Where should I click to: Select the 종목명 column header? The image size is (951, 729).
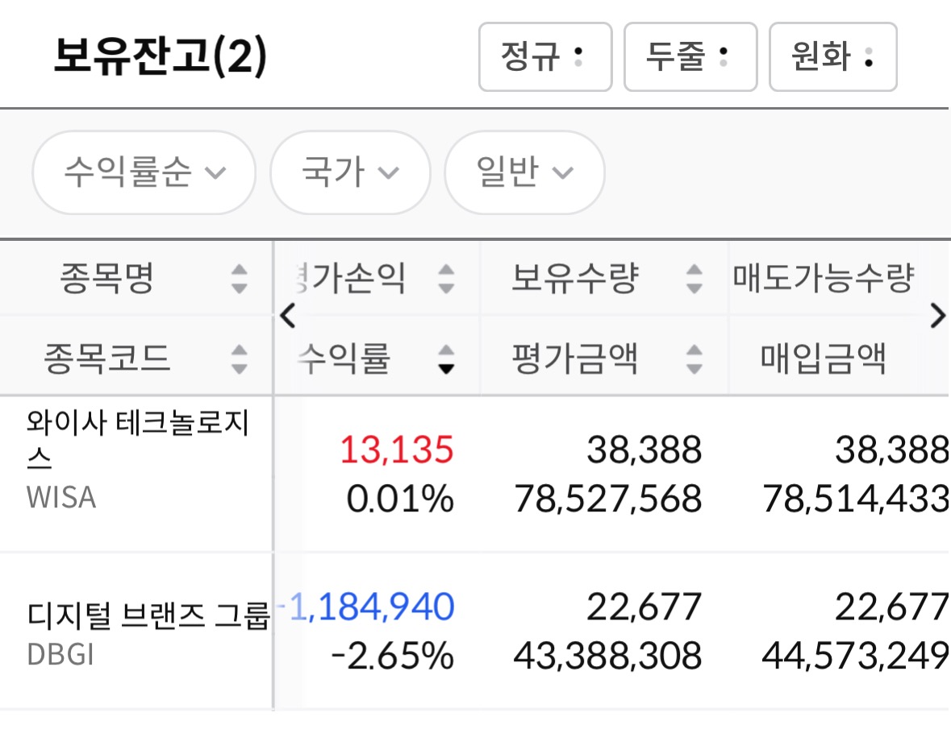[x=106, y=278]
